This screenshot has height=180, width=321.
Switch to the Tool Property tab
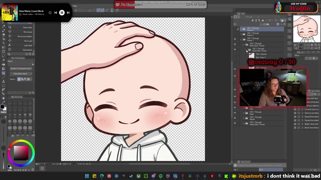pos(19,58)
